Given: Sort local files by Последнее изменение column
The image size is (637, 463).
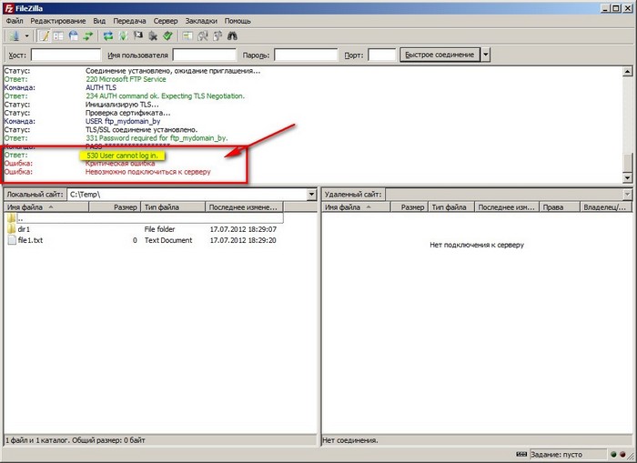Looking at the screenshot, I should (245, 207).
